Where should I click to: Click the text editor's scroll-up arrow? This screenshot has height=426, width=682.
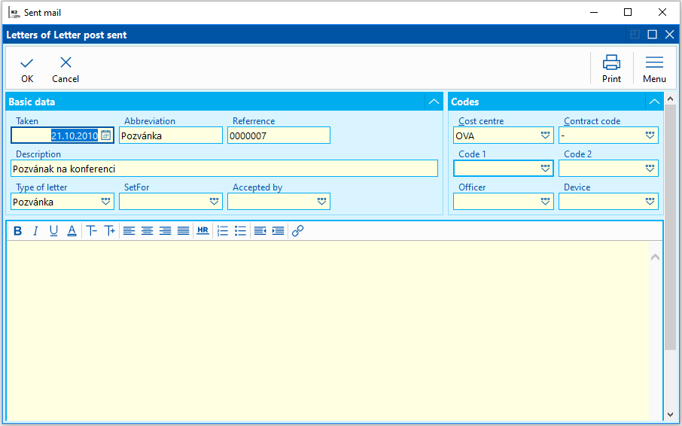click(655, 257)
